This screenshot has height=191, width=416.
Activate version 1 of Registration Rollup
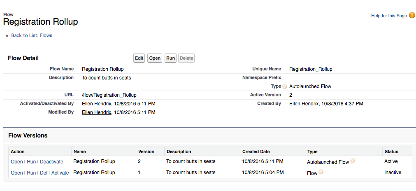(x=60, y=173)
